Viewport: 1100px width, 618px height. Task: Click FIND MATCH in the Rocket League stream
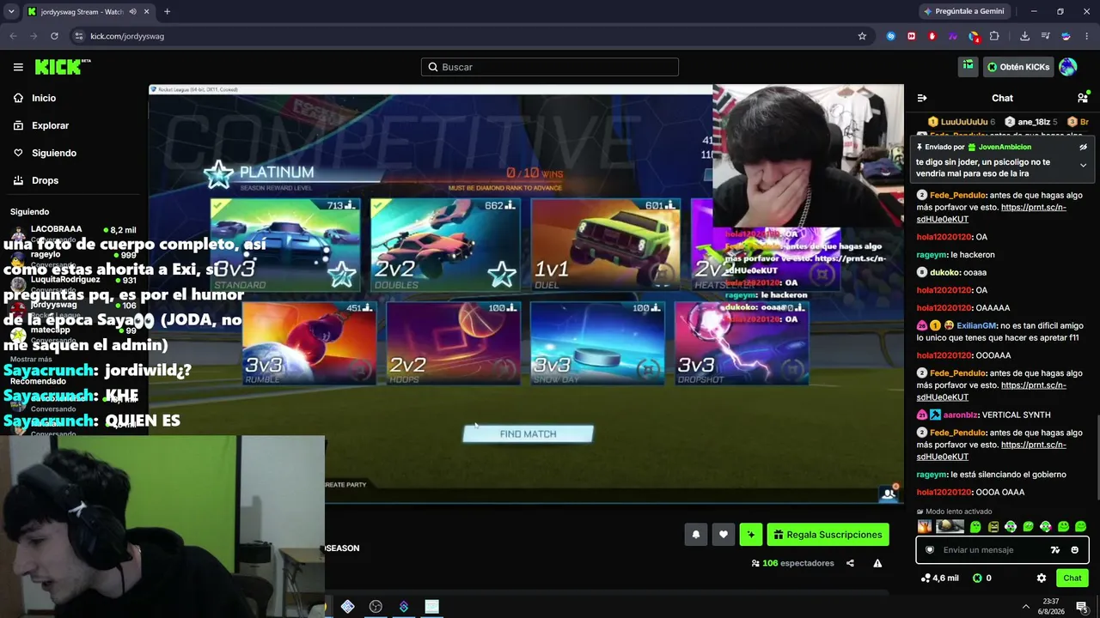[x=528, y=434]
